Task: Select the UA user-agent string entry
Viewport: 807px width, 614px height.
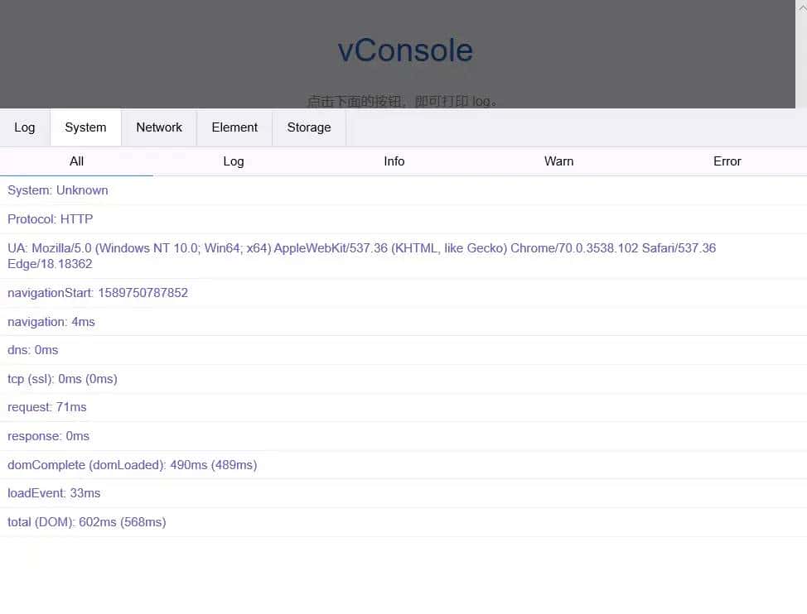Action: coord(362,256)
